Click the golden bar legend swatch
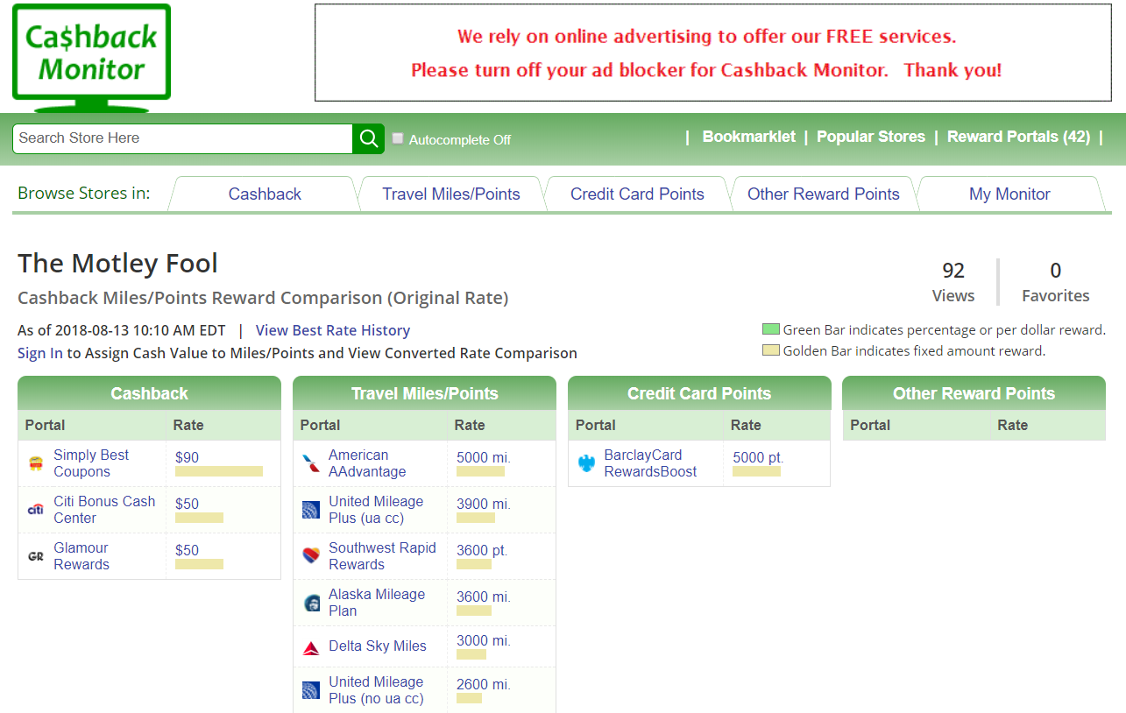This screenshot has width=1126, height=713. pyautogui.click(x=771, y=351)
